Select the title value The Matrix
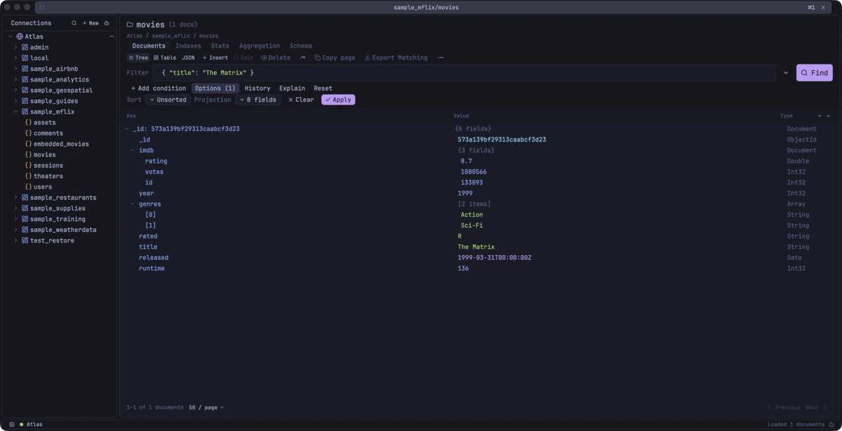The image size is (842, 431). click(476, 247)
